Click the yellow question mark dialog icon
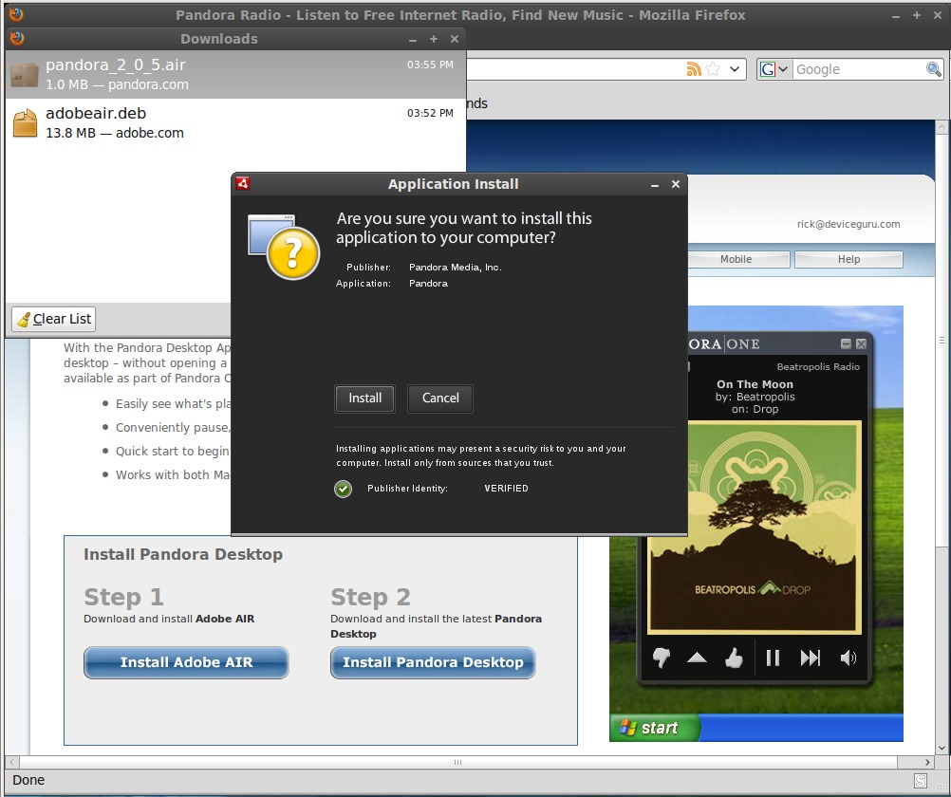The height and width of the screenshot is (797, 951). point(293,253)
